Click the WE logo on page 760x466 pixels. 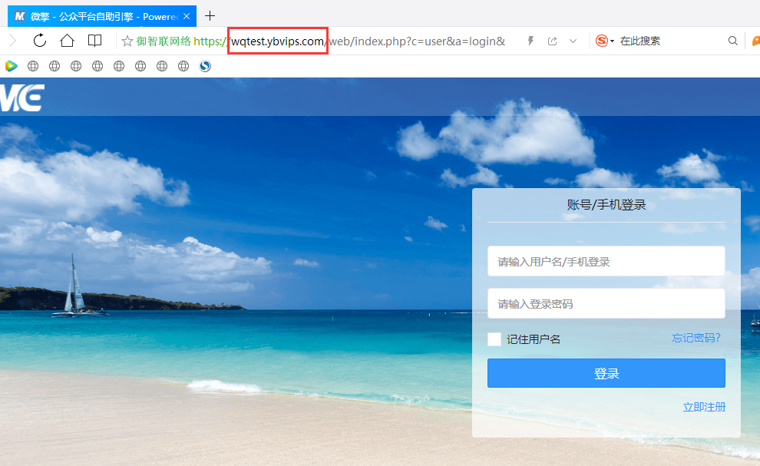pos(22,98)
